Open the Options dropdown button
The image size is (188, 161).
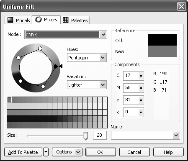tap(67, 152)
